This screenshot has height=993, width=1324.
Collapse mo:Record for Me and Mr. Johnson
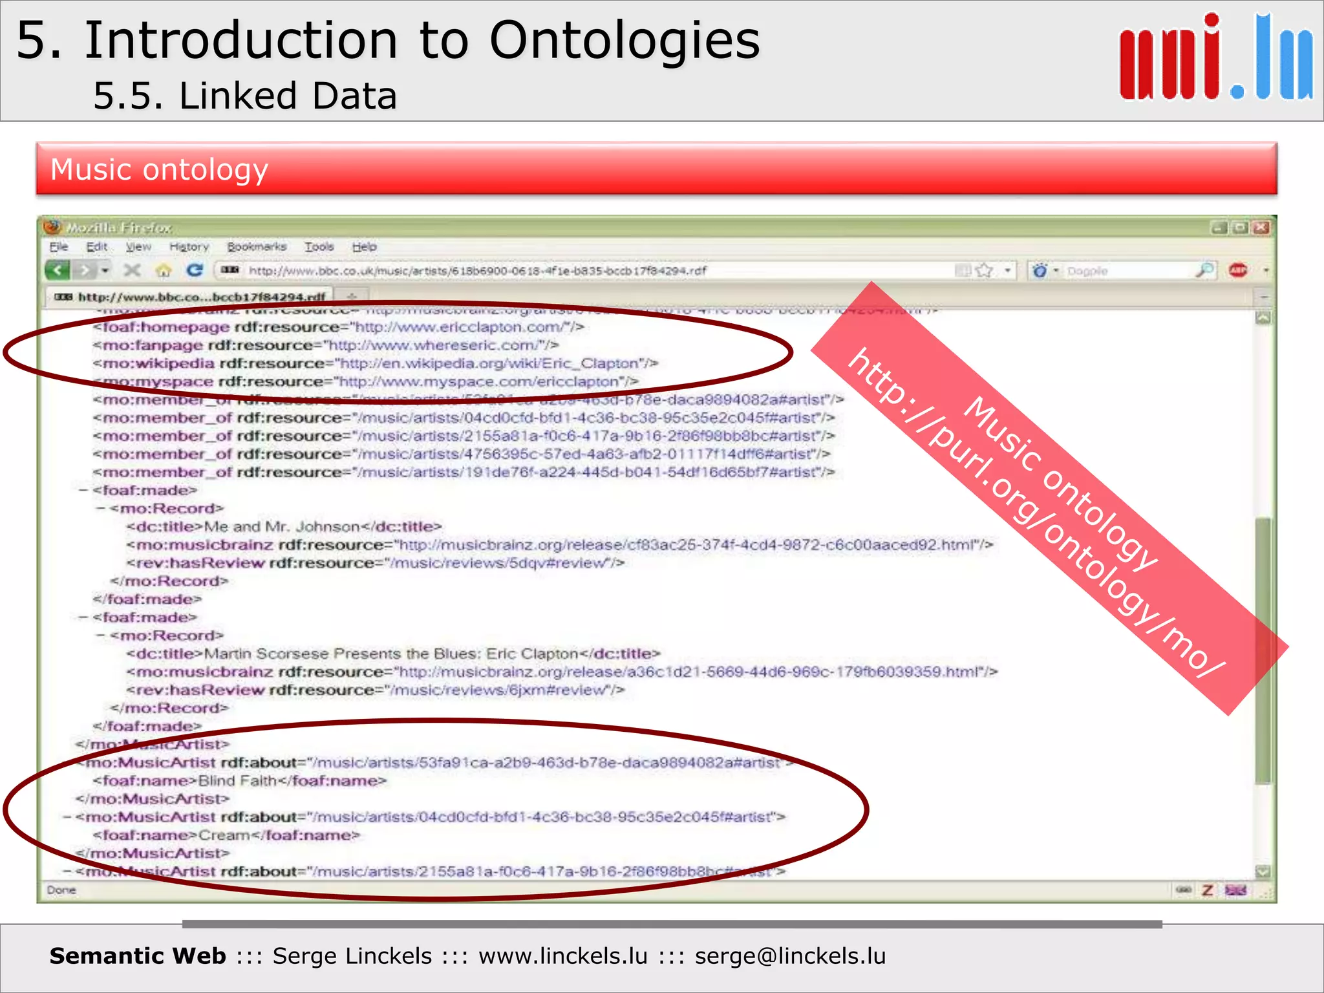pos(101,509)
